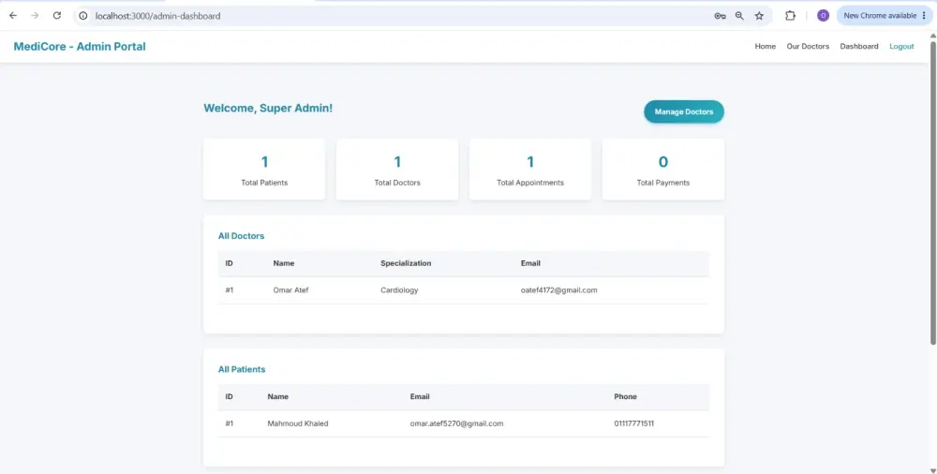Click the Name header in All Doctors table
This screenshot has height=474, width=937.
coord(284,263)
